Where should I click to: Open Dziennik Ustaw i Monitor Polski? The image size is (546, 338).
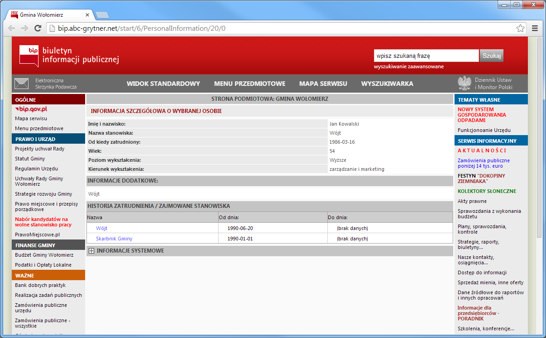[493, 84]
